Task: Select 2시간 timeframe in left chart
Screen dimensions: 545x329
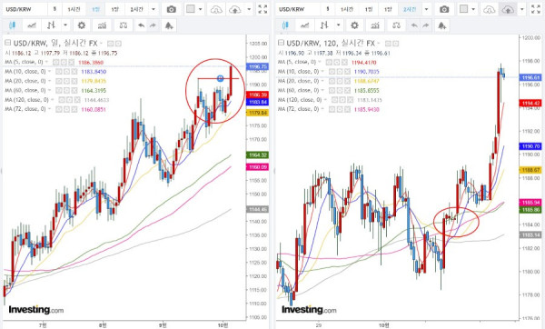Action: (136, 9)
